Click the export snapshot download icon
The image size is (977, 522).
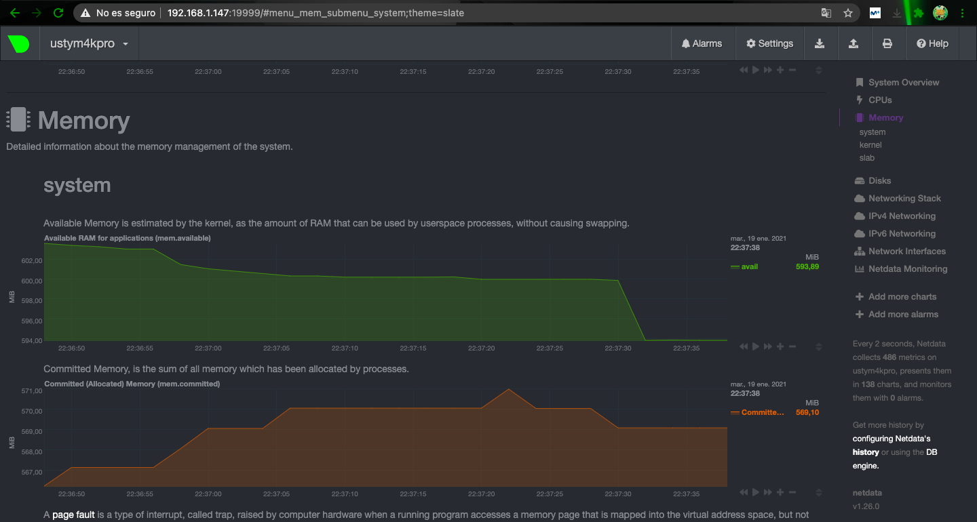(820, 43)
